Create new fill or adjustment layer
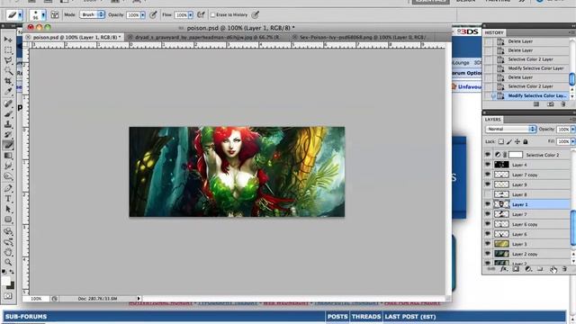Screen dimensions: 576x324 (x=528, y=269)
